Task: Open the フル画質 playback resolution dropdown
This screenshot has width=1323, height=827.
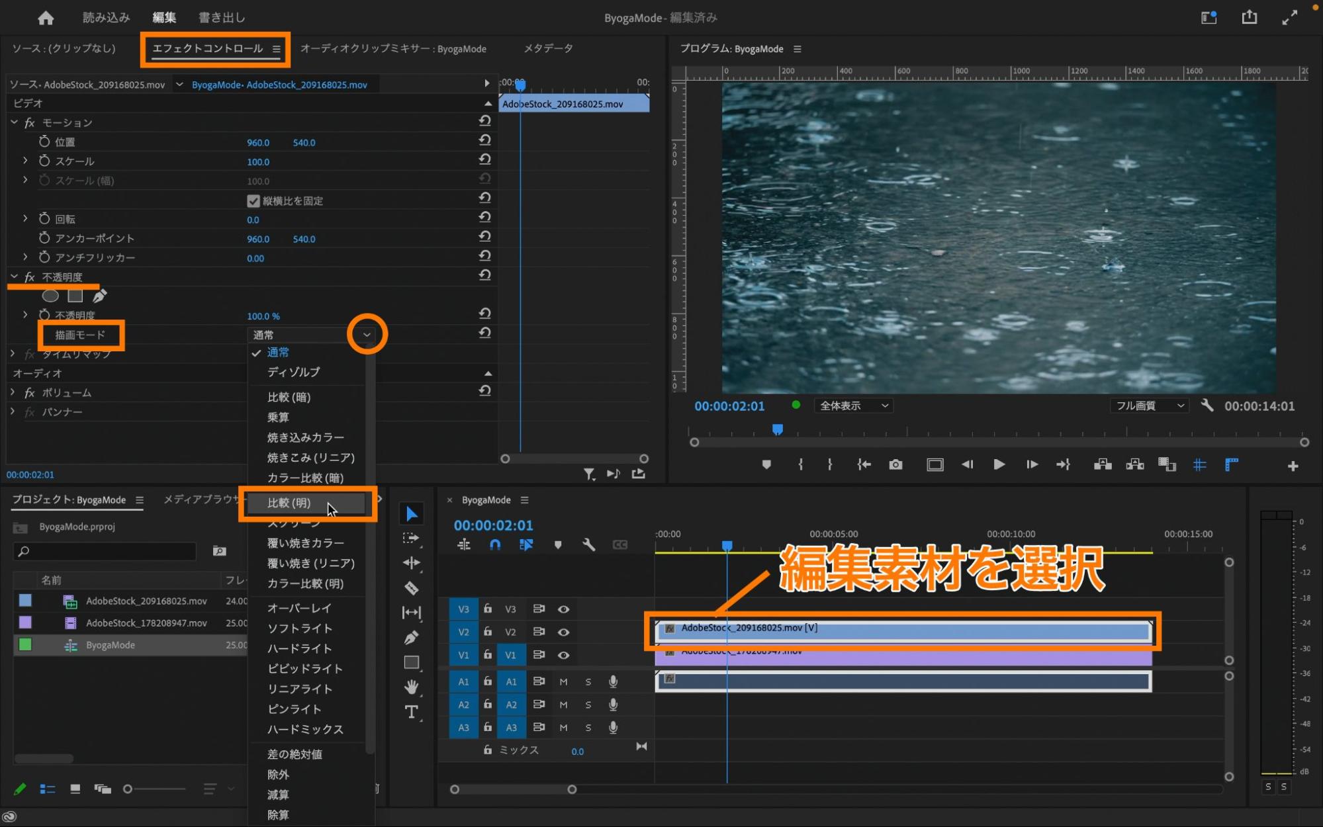Action: [x=1149, y=406]
